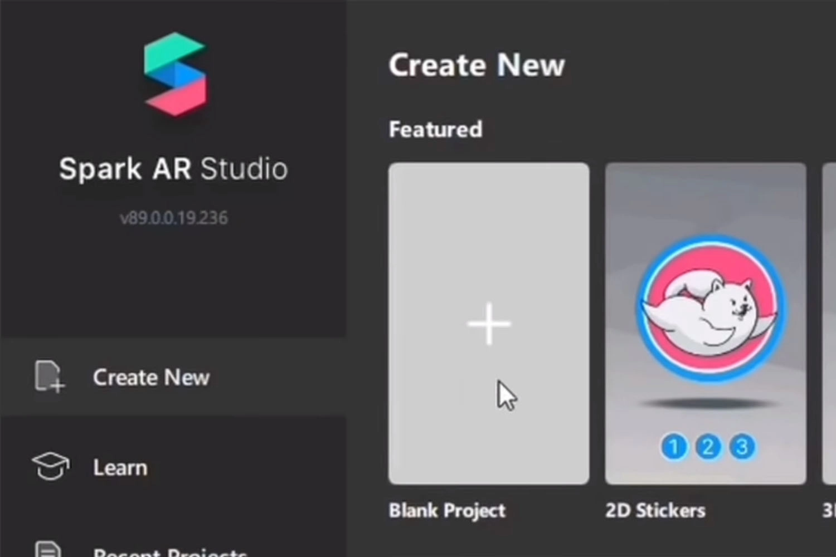This screenshot has height=557, width=836.
Task: Click the blue number 2 badge
Action: point(708,447)
